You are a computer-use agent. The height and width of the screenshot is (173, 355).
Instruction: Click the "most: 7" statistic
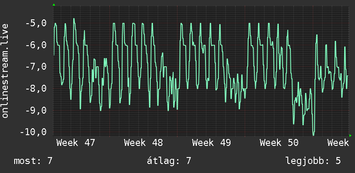33,161
